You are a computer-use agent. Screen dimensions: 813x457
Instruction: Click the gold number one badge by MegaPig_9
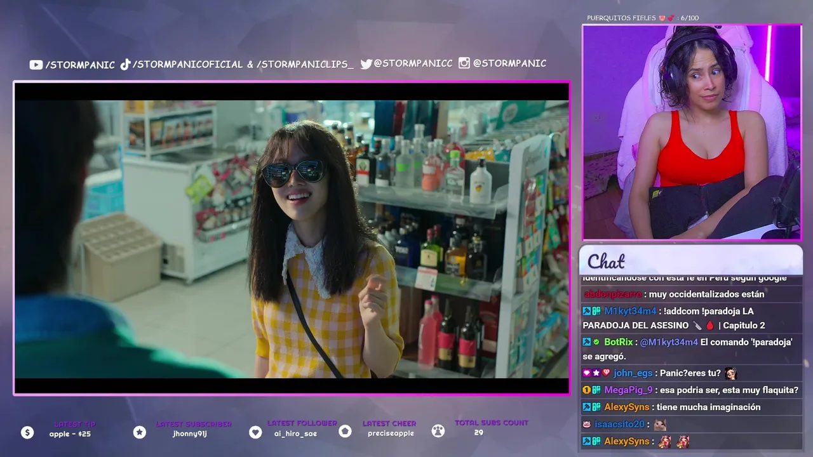587,390
